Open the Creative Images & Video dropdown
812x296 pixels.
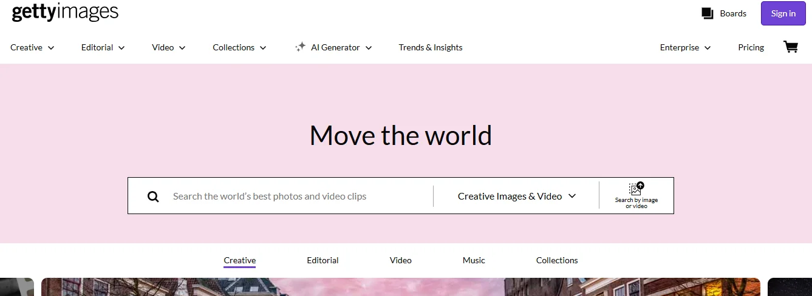[516, 196]
